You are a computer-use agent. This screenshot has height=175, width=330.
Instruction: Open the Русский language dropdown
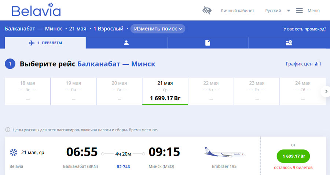[x=278, y=11]
